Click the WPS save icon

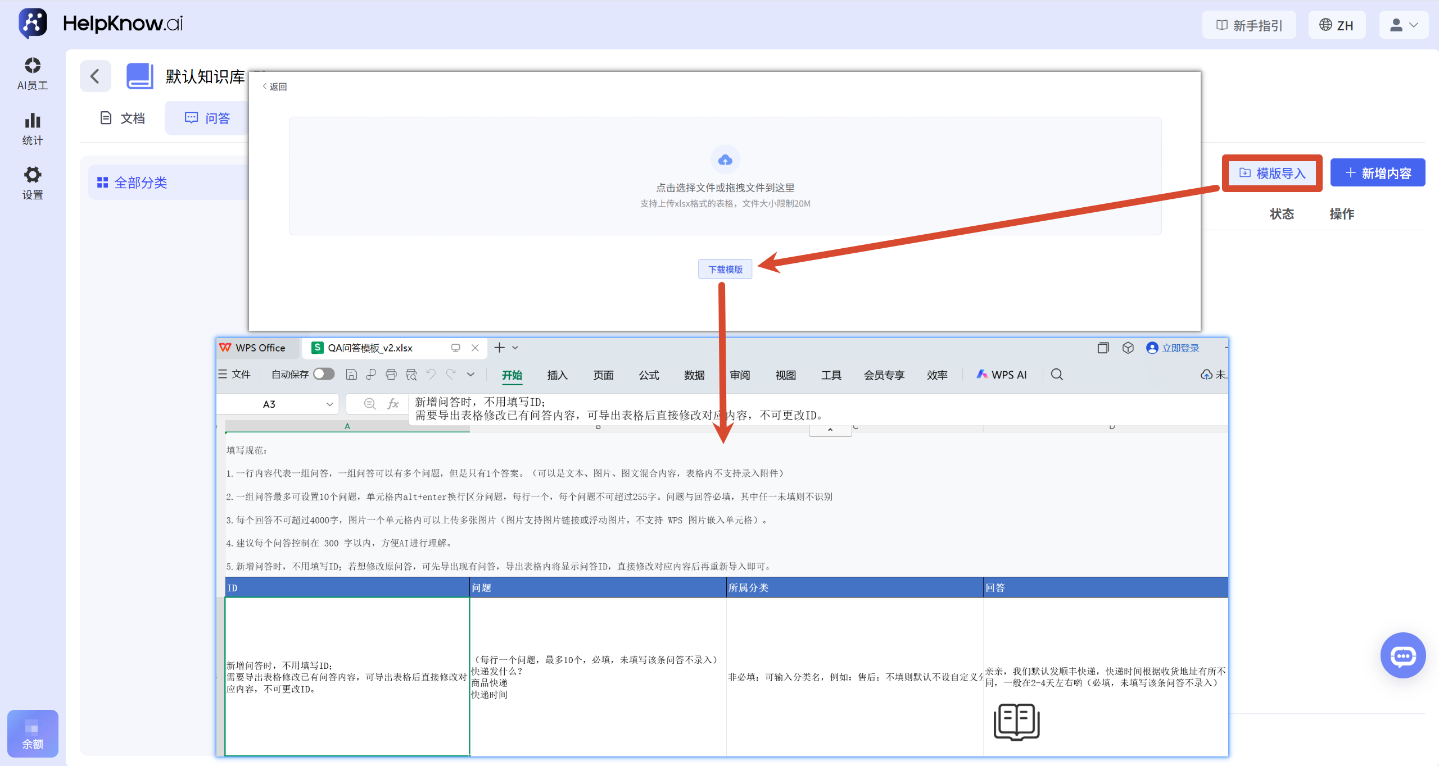(351, 375)
